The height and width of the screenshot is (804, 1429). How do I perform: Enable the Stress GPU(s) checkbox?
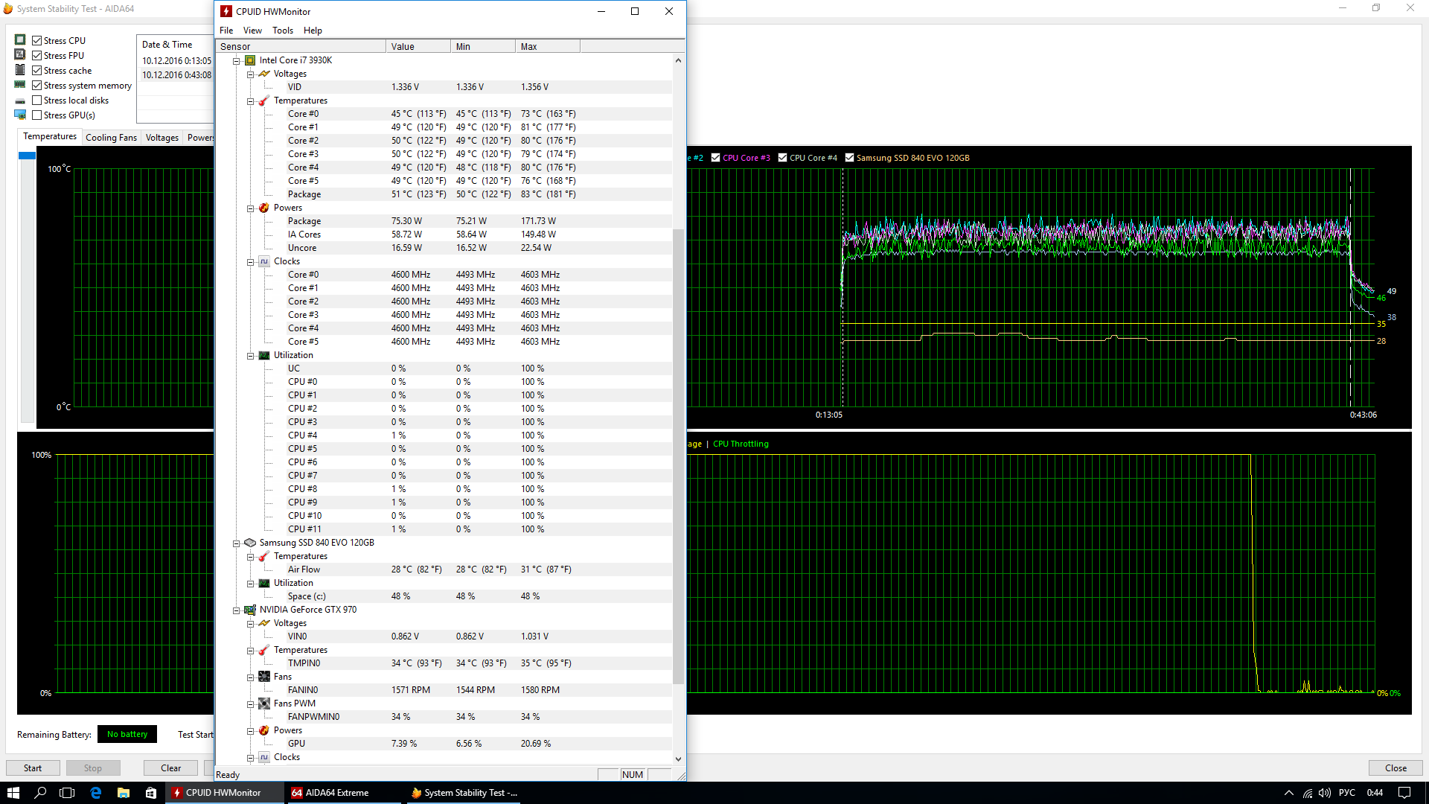(36, 115)
